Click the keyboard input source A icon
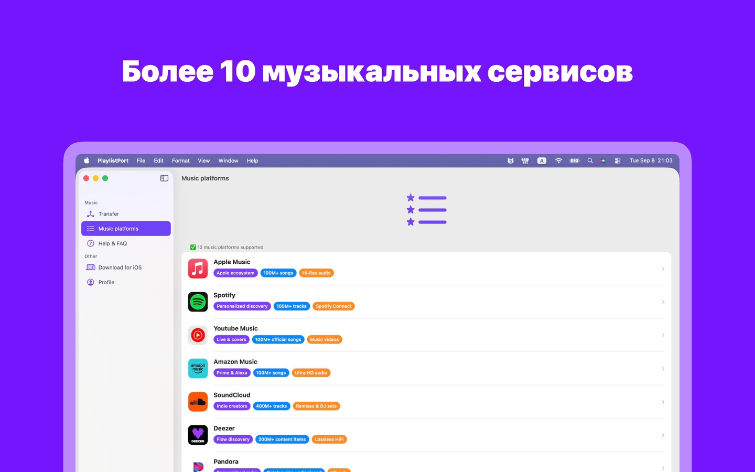The image size is (755, 472). [542, 161]
